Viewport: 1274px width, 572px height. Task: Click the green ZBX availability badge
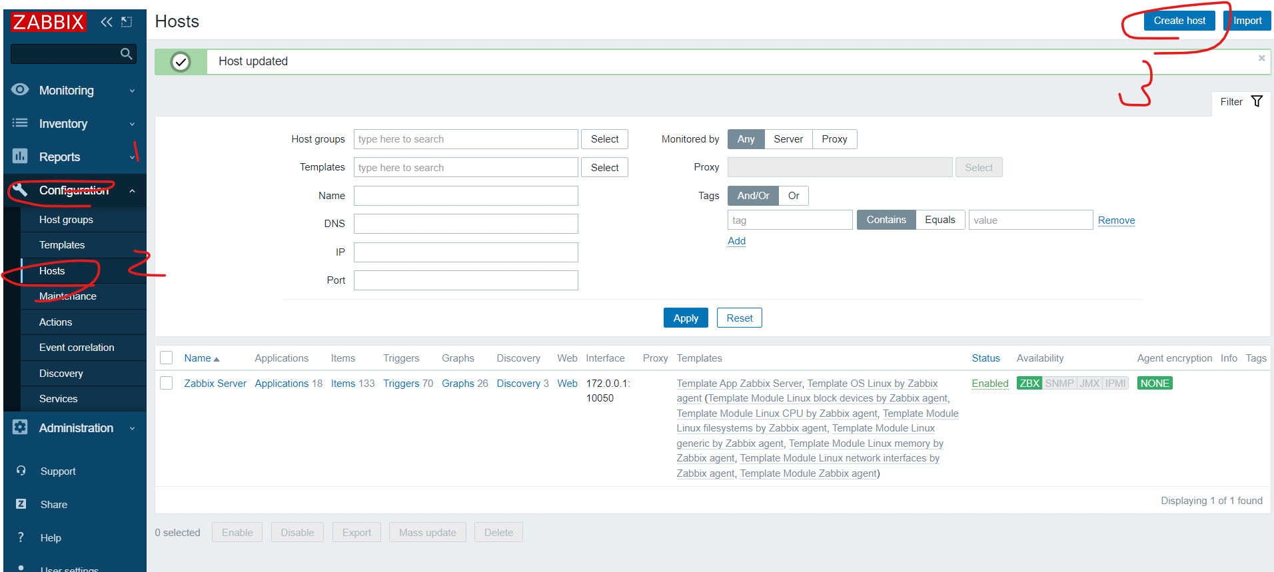1029,384
